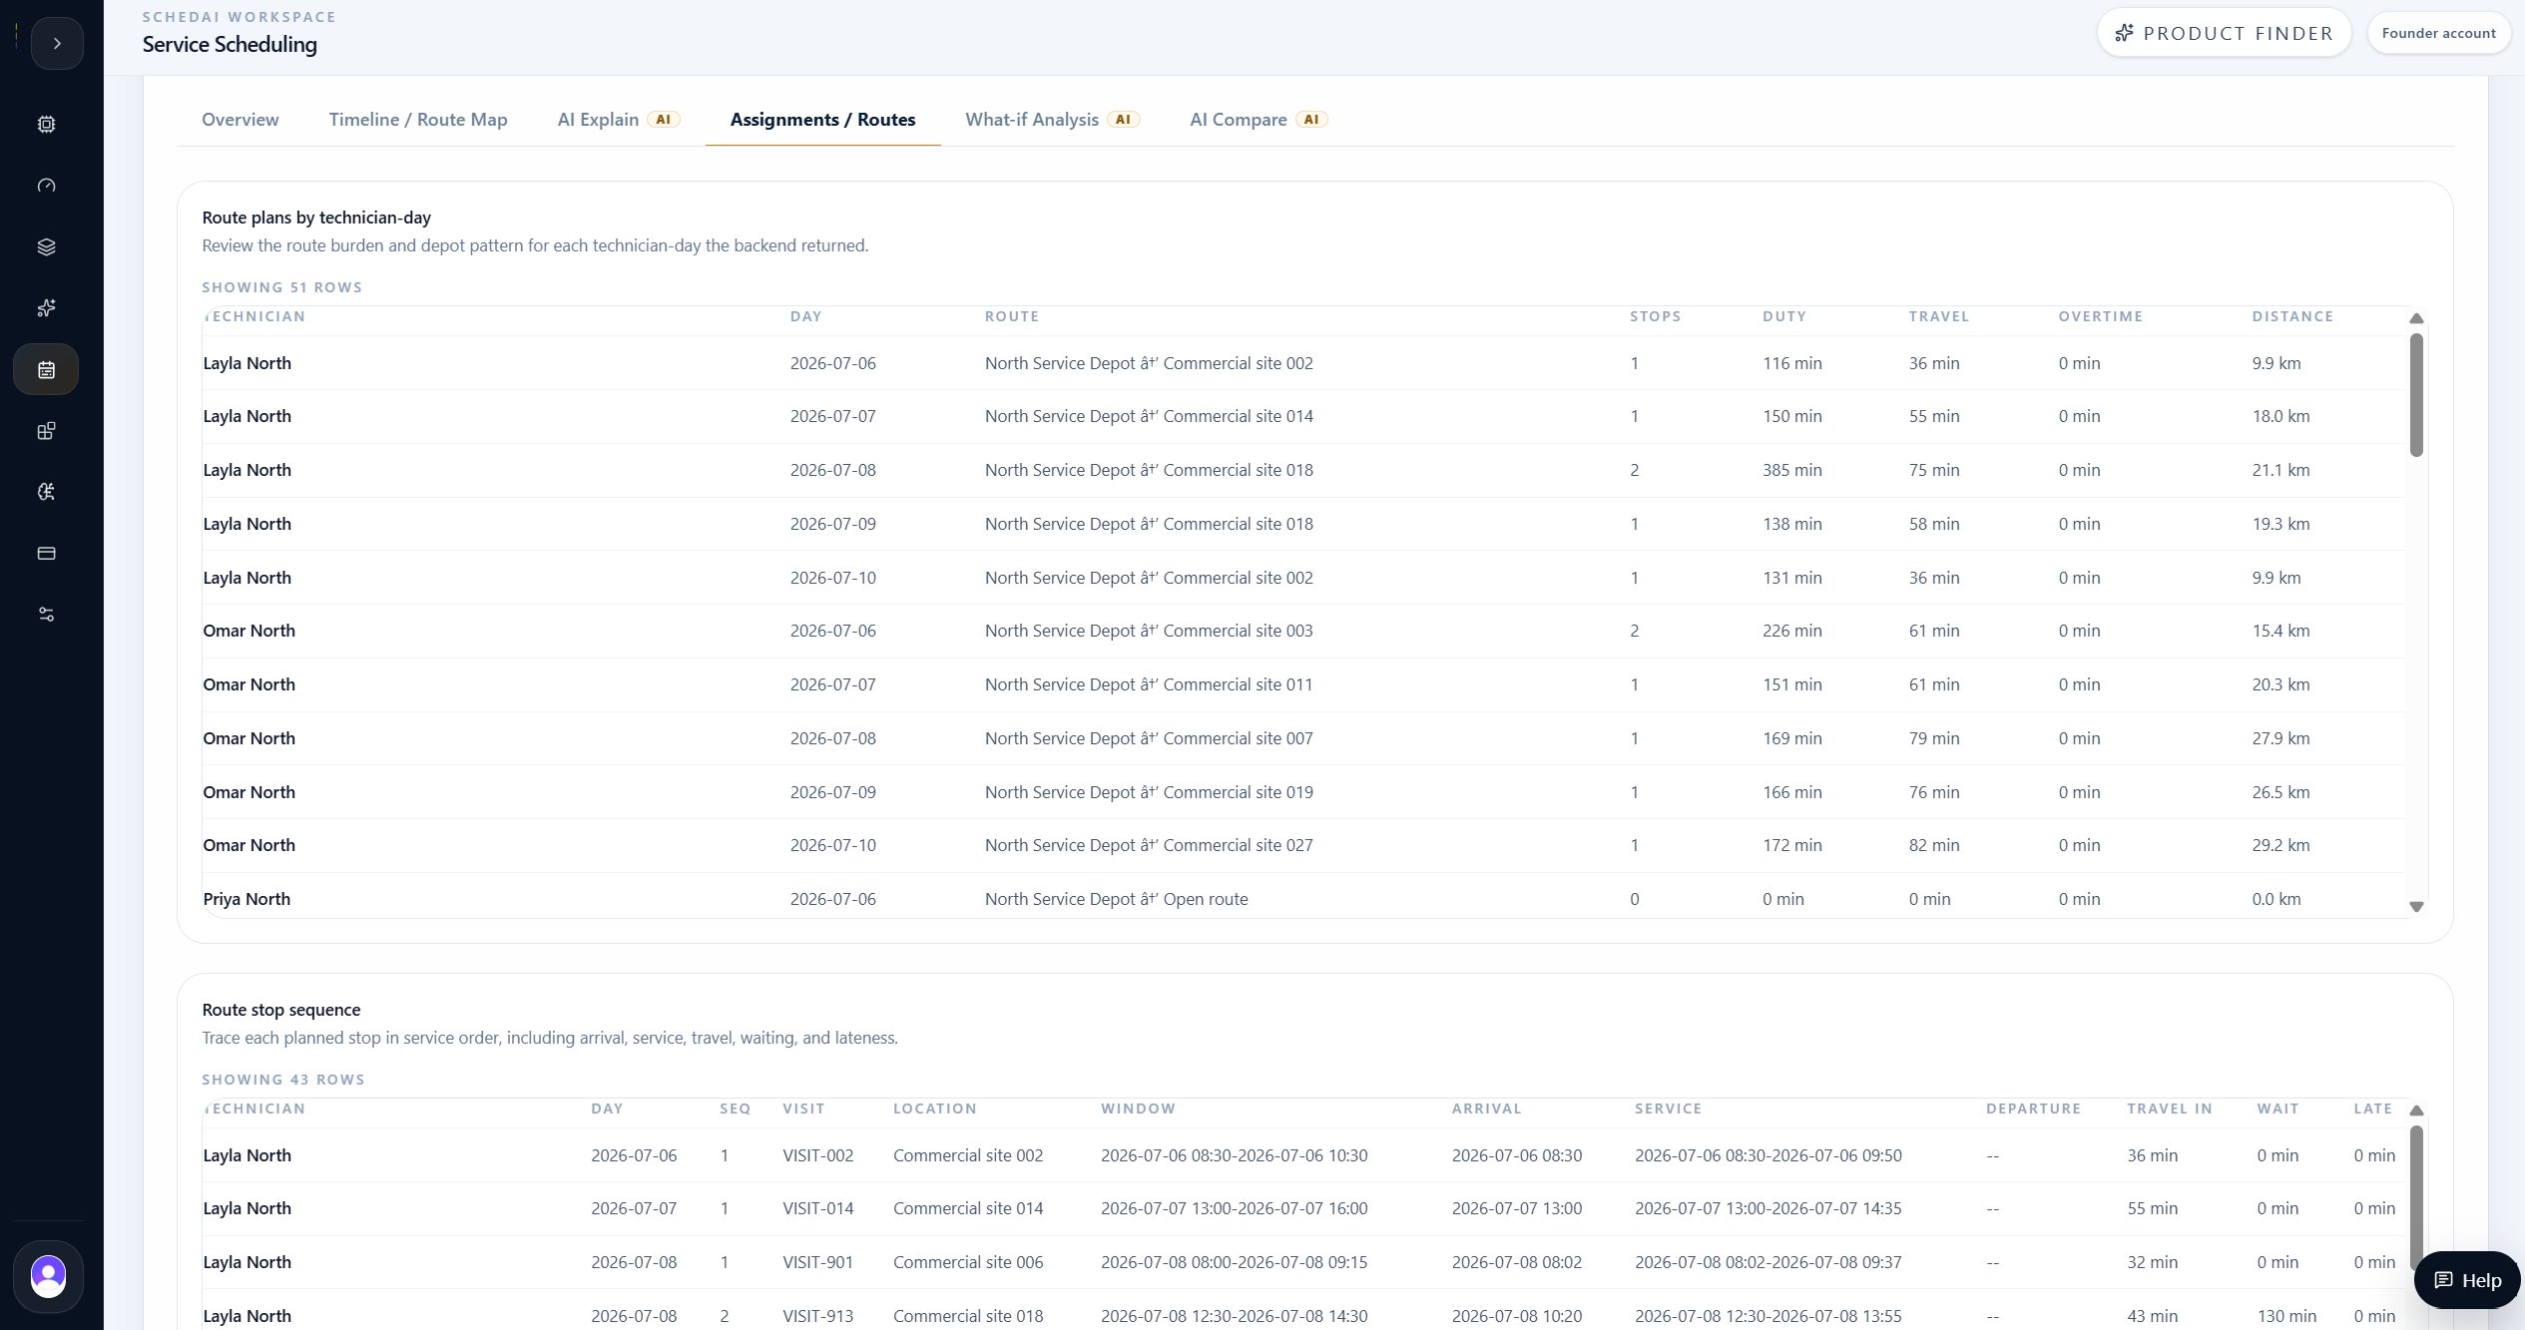Open the Founder account button
2525x1330 pixels.
click(2438, 33)
